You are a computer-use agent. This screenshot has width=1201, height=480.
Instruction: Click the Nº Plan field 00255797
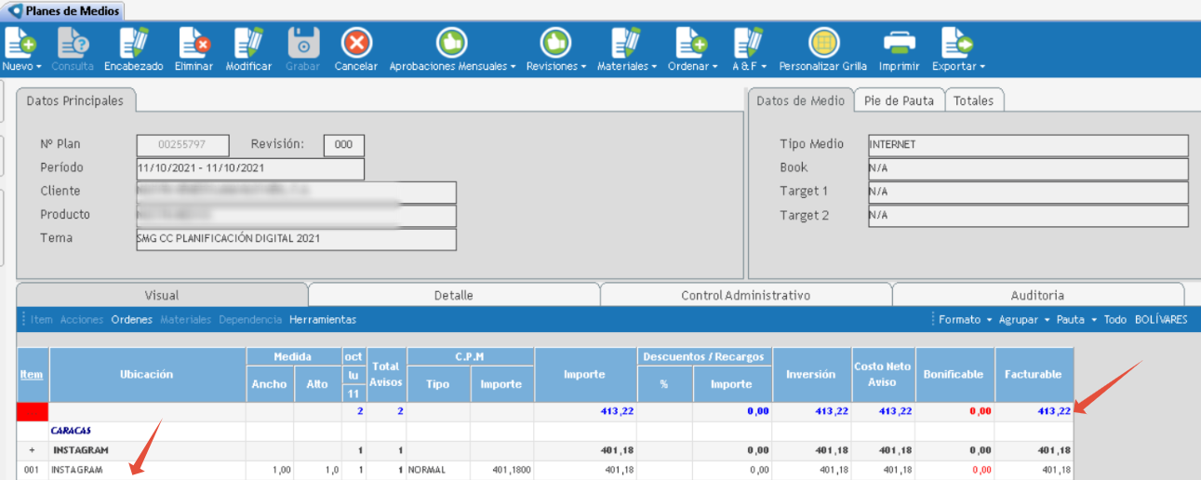[182, 145]
